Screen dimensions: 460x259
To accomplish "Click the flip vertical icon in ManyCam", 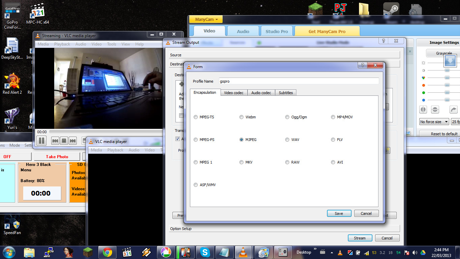I will 435,110.
